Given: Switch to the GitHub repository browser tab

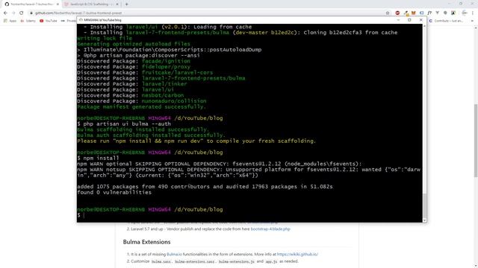Looking at the screenshot, I should point(31,4).
